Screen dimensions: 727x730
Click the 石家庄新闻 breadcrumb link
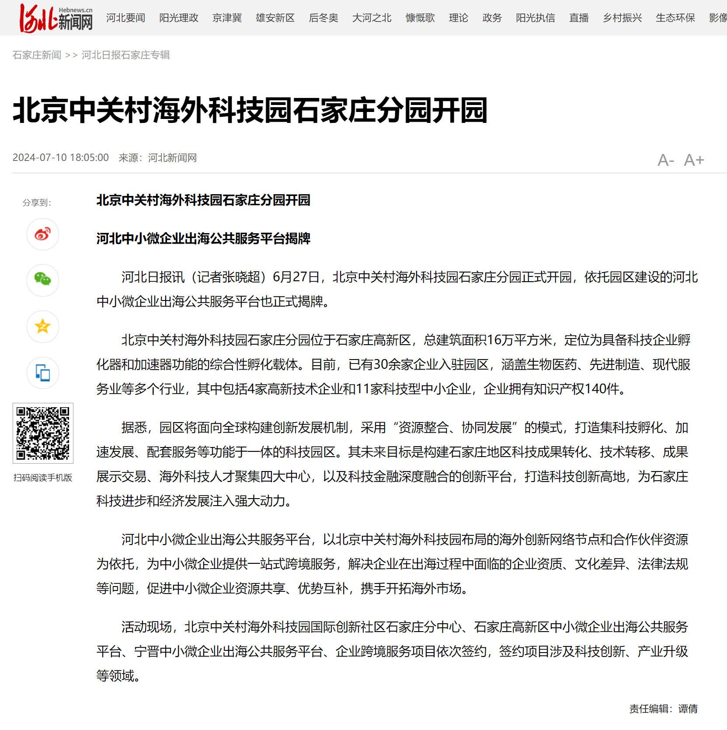tap(37, 55)
